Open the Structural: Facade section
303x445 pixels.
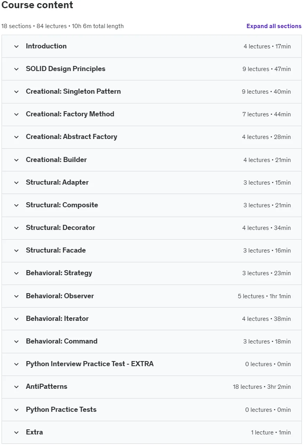tap(152, 251)
